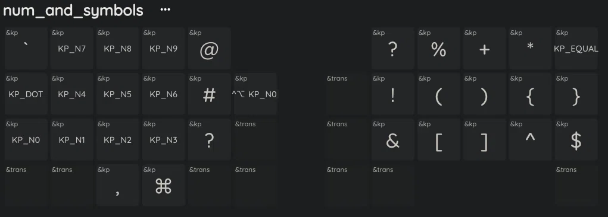
Task: Select the closing square bracket key
Action: click(484, 139)
